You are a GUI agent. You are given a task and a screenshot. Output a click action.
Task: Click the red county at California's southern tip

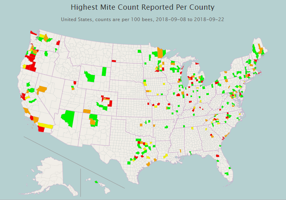tap(41, 129)
